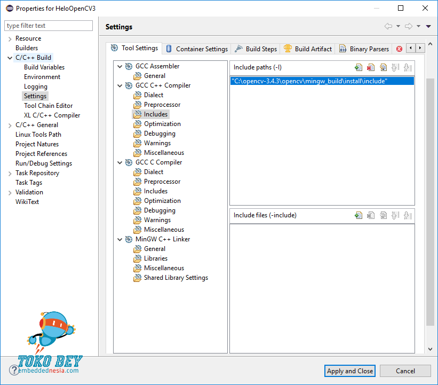The image size is (438, 385).
Task: Click the 'type filter text' search field
Action: pos(49,26)
